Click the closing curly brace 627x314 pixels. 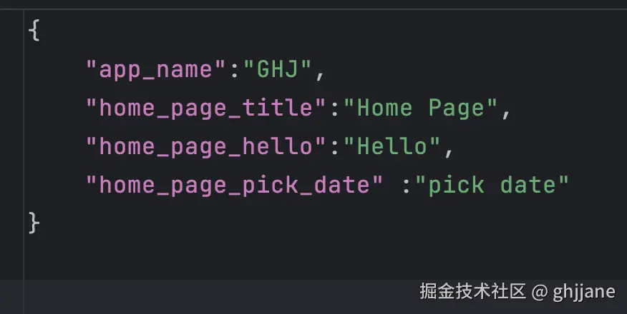[34, 223]
